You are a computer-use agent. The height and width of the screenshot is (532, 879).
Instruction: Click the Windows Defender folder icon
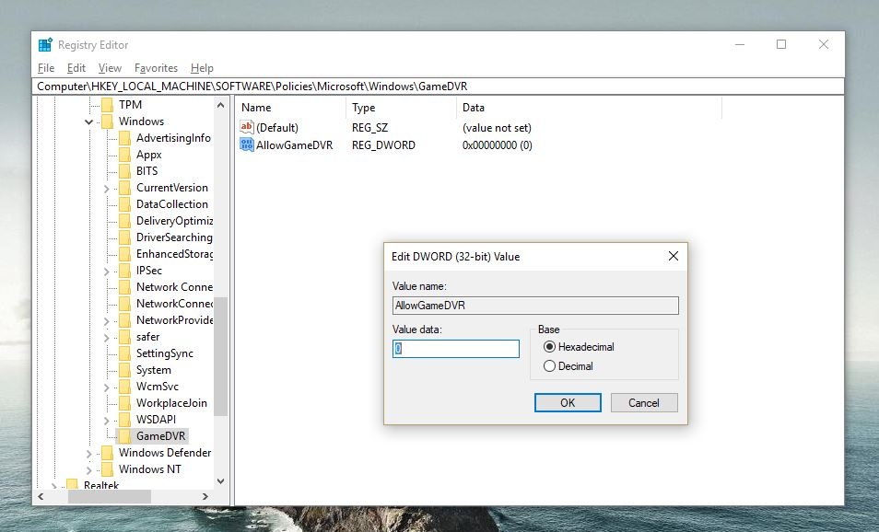[108, 453]
